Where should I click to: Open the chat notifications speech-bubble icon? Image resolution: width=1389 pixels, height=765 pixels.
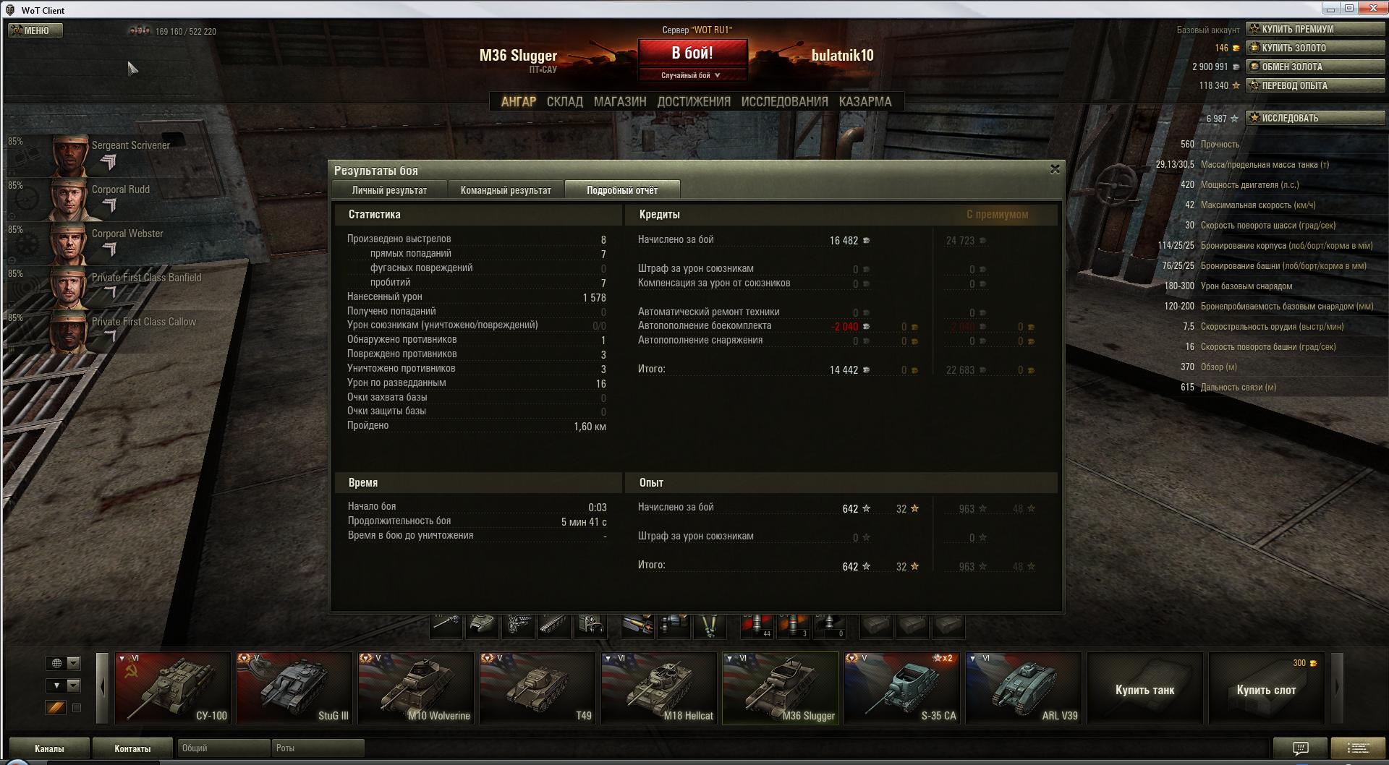[x=1299, y=748]
